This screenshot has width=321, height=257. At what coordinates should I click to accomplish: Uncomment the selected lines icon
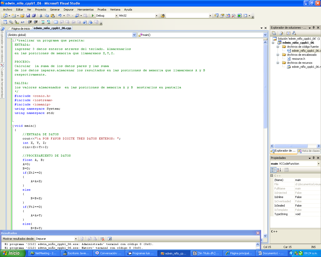pos(49,22)
